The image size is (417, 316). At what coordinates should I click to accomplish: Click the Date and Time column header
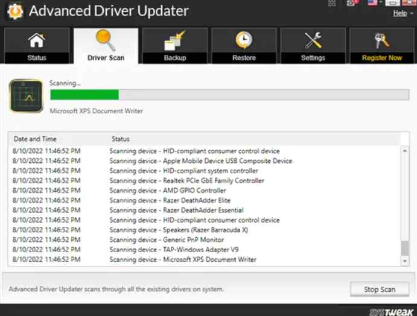35,139
